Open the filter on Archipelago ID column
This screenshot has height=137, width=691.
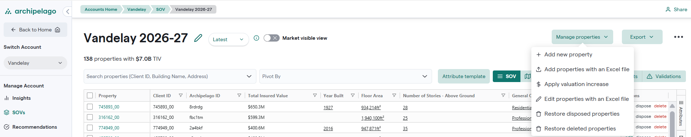239,95
